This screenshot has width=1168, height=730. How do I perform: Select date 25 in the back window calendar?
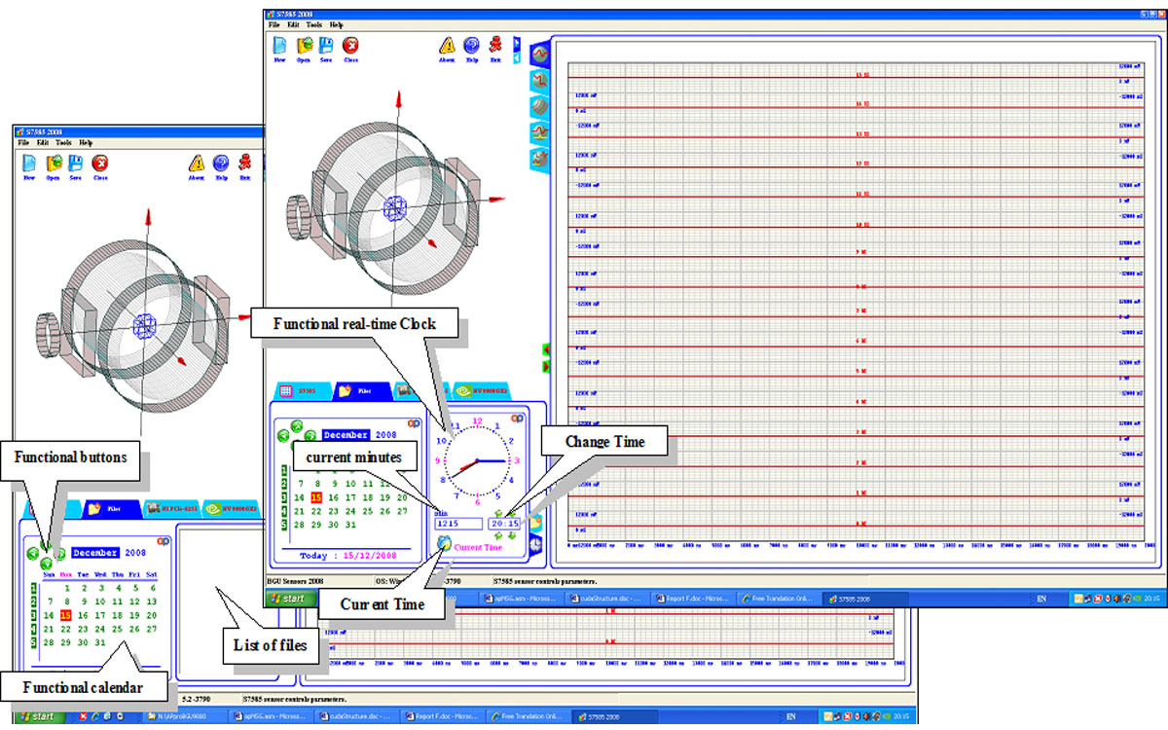coord(117,629)
